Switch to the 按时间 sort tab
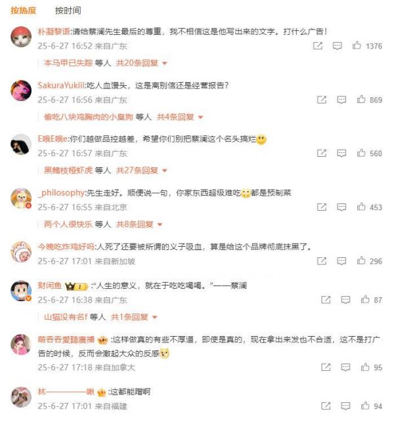The height and width of the screenshot is (422, 394). pos(68,11)
